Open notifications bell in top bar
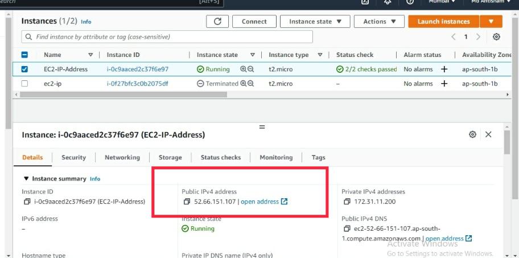The image size is (519, 258). pyautogui.click(x=388, y=2)
